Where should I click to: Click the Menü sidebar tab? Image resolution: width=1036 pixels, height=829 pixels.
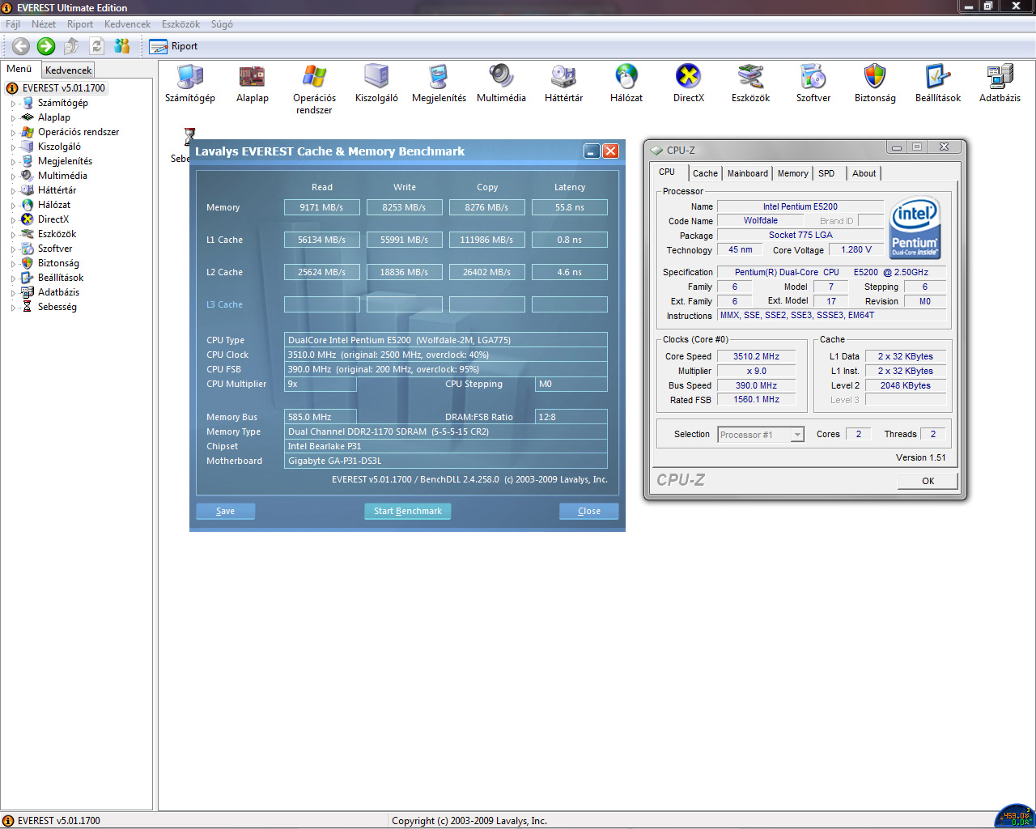coord(19,69)
